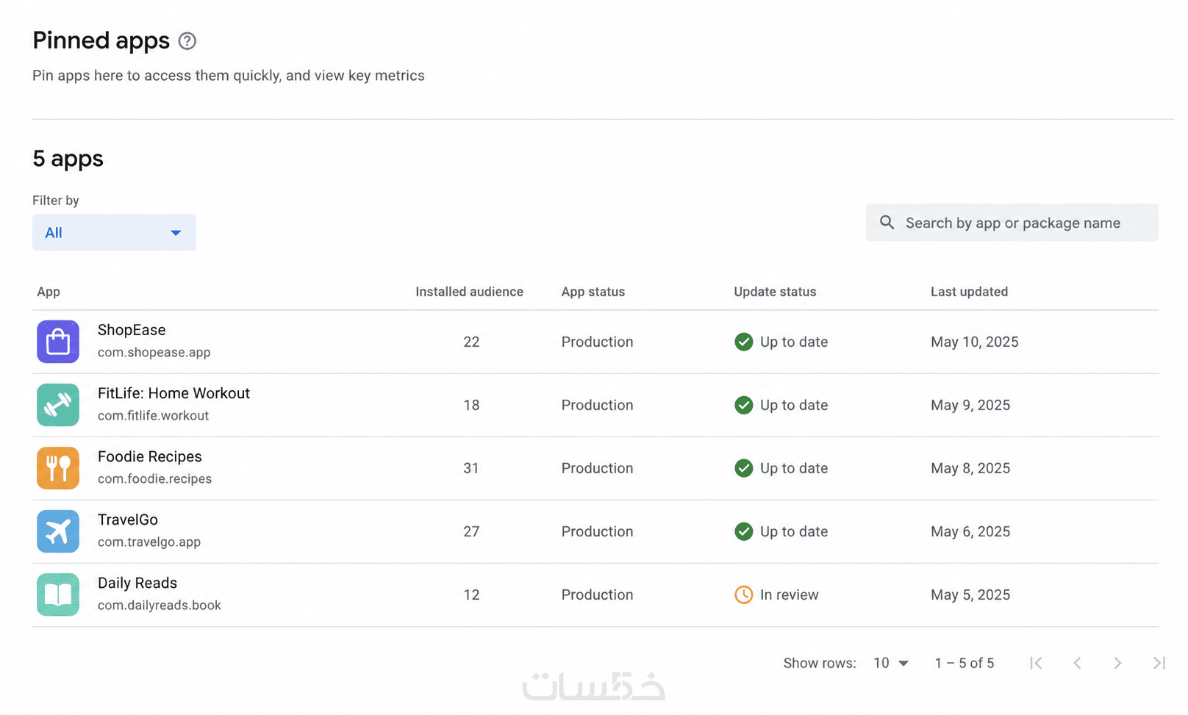Click ShopEase installed audience value 22
The image size is (1188, 715).
click(x=471, y=342)
